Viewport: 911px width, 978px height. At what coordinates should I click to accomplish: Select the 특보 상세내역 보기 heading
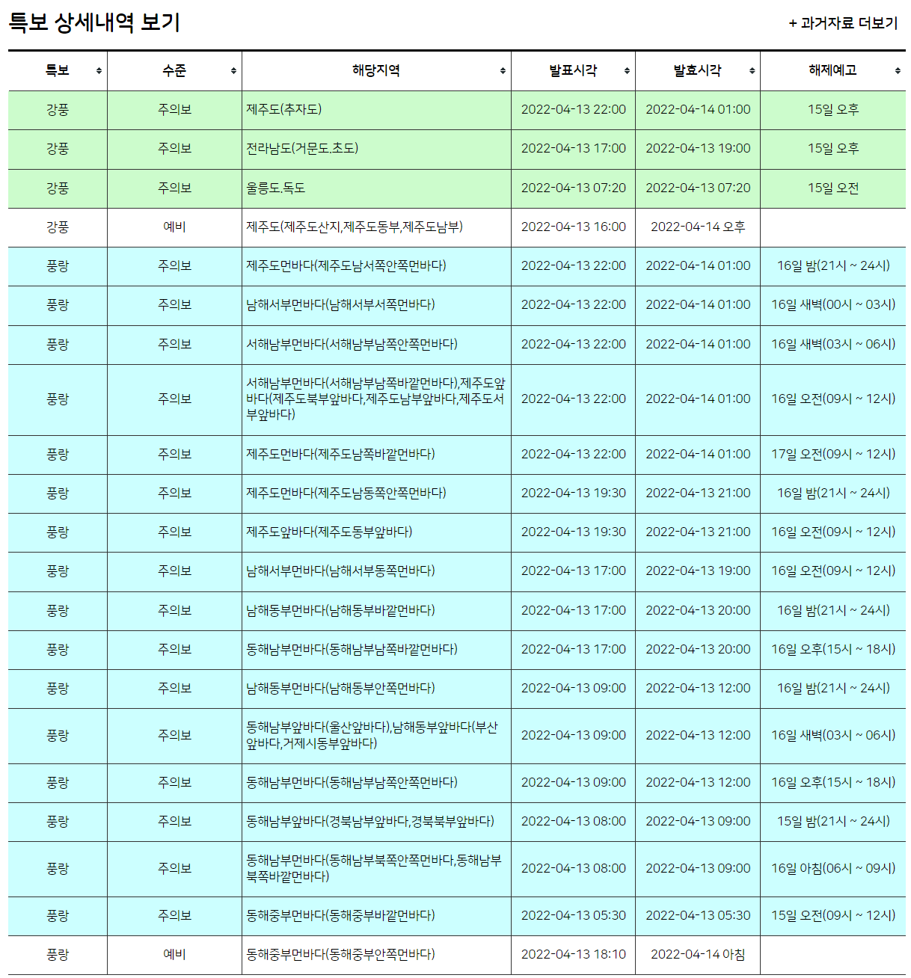(x=94, y=22)
